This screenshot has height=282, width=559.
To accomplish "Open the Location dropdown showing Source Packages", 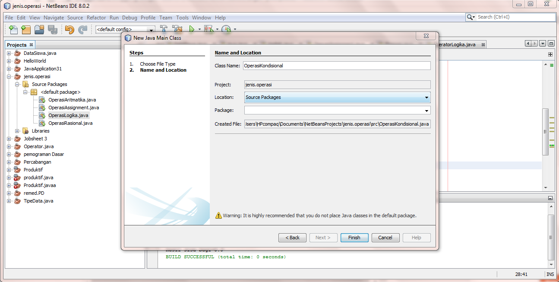I will point(426,98).
